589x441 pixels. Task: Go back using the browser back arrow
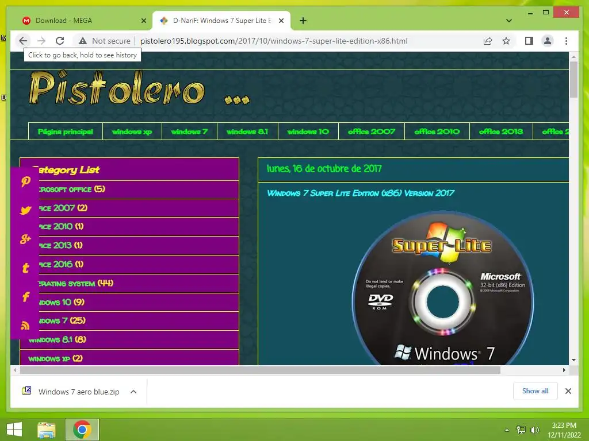[x=23, y=41]
